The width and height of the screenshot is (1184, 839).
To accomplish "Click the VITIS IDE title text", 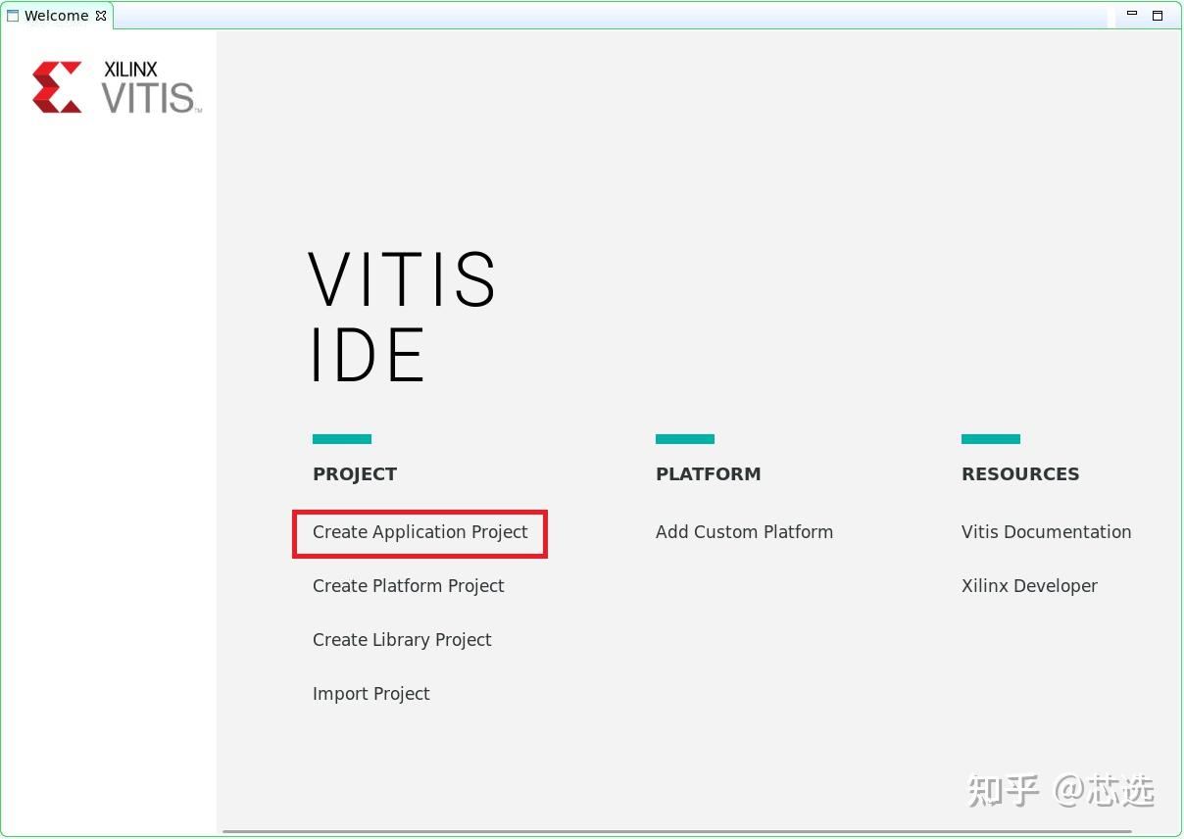I will 403,317.
